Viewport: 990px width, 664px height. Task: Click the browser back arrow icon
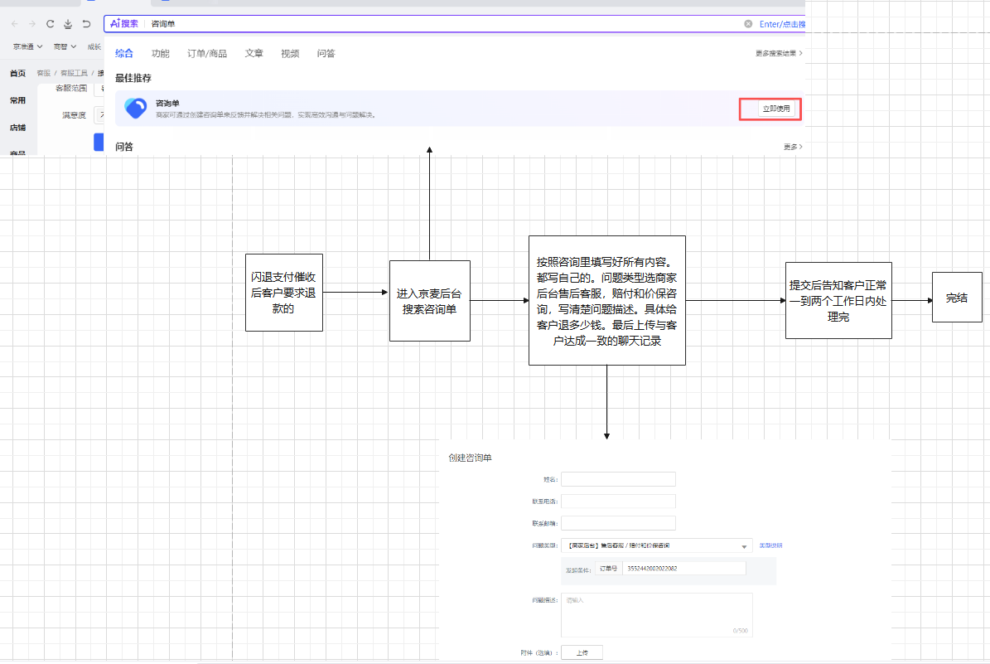[15, 24]
